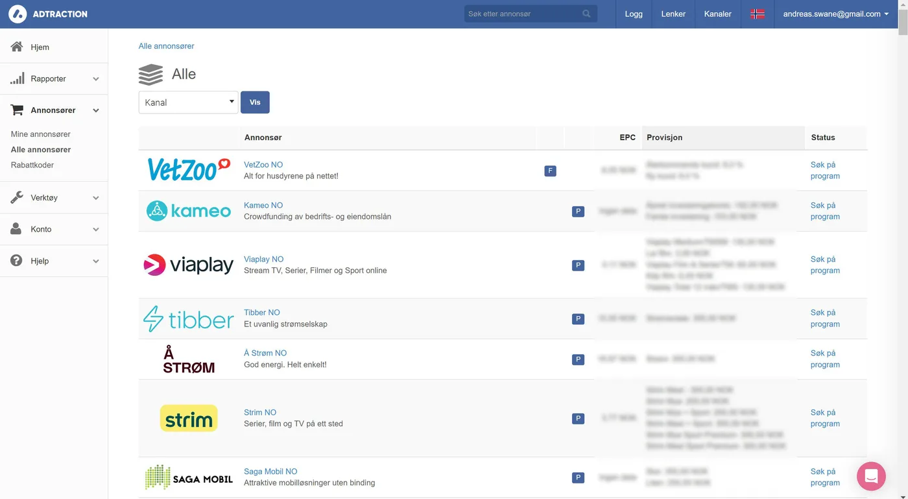The height and width of the screenshot is (499, 908).
Task: Click the P badge for Viaplay NO
Action: pyautogui.click(x=578, y=265)
